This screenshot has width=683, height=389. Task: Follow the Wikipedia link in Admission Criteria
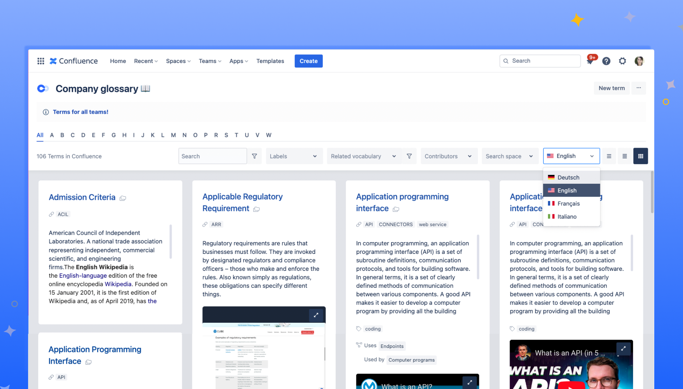(x=118, y=284)
